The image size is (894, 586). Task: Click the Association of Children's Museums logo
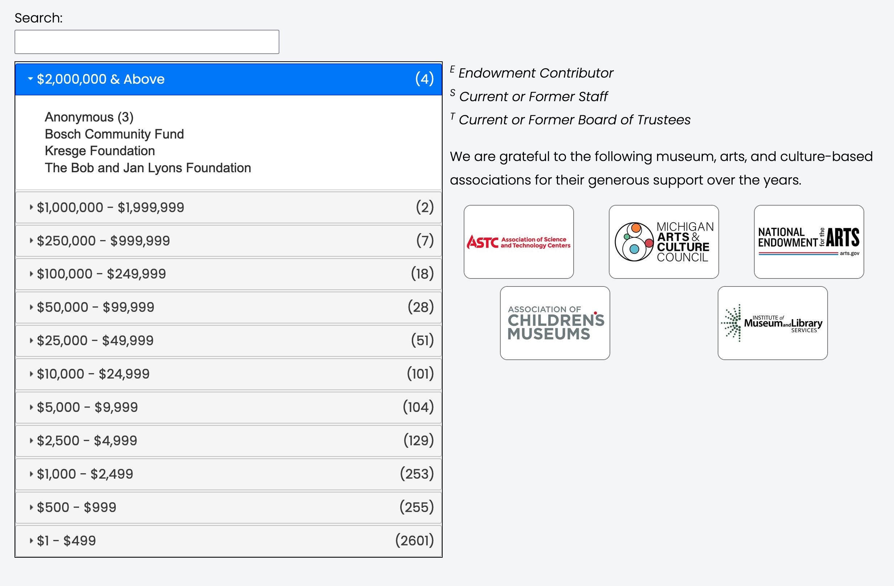[x=555, y=323]
